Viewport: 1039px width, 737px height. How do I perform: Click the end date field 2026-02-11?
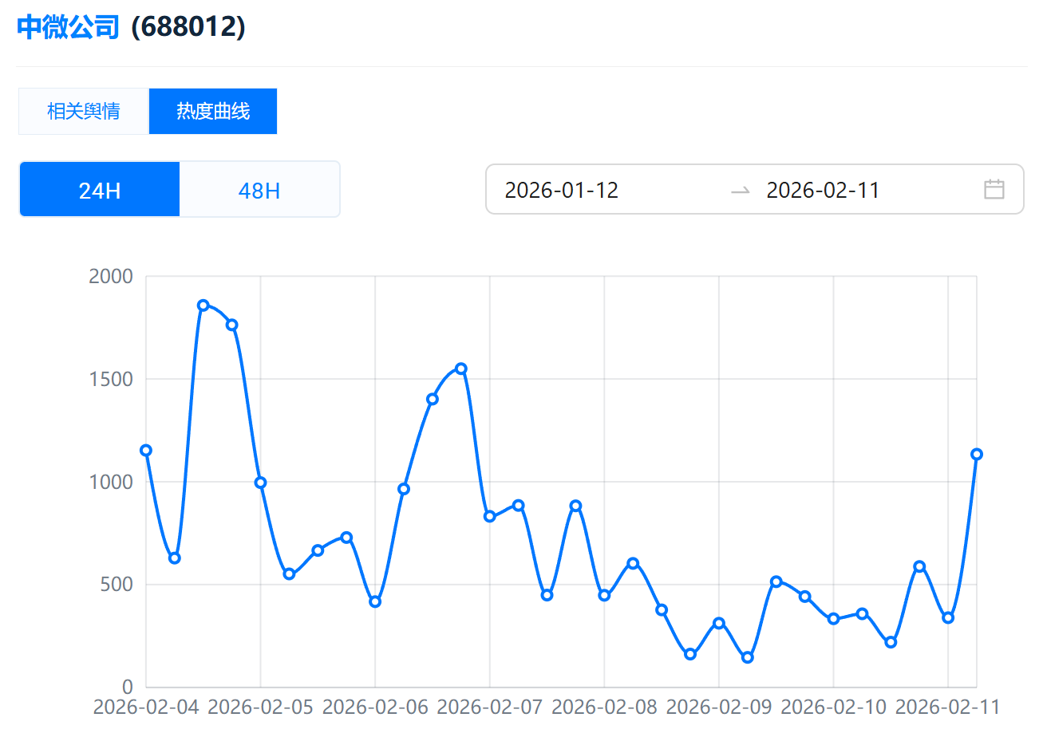(823, 190)
